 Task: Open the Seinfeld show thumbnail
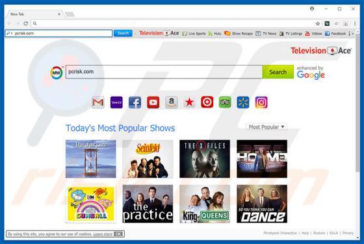148,159
